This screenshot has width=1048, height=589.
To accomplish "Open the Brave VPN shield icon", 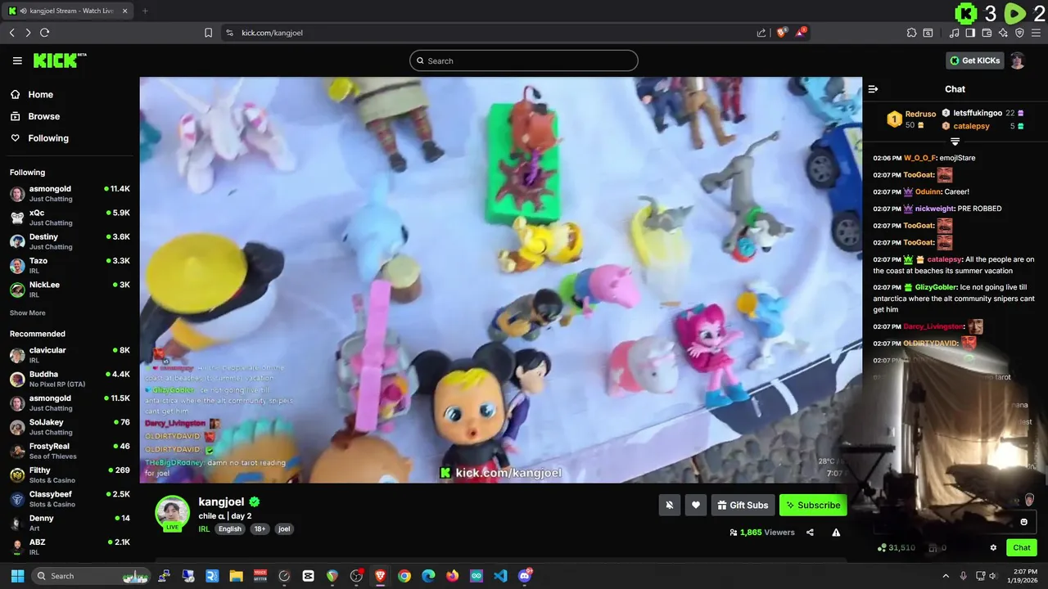I will 1019,33.
